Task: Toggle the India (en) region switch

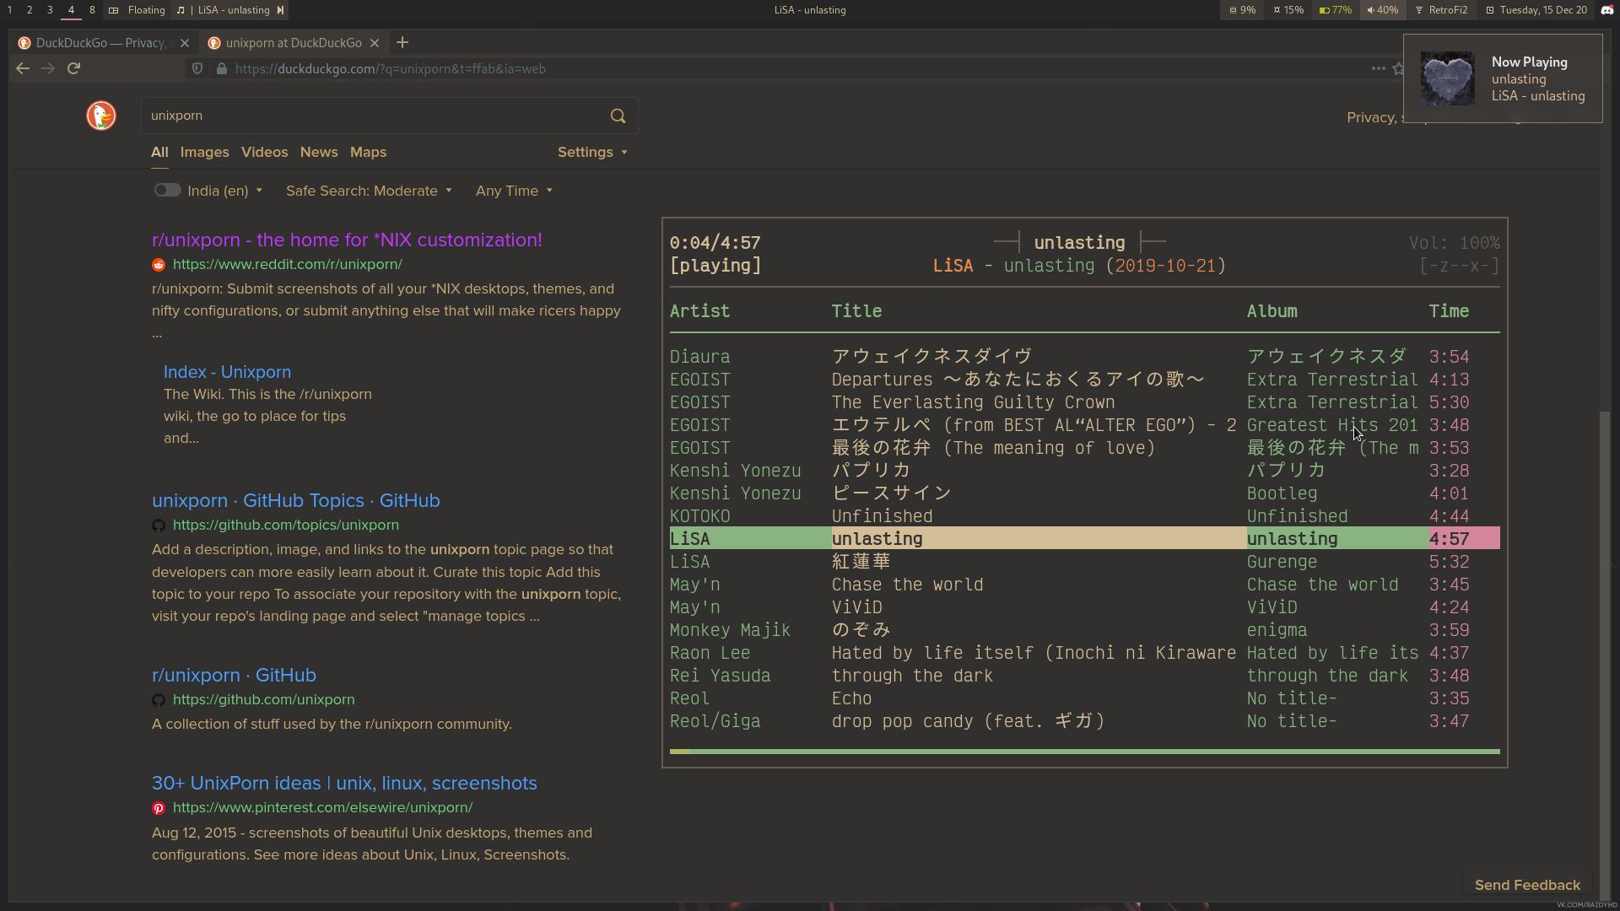Action: (x=167, y=191)
